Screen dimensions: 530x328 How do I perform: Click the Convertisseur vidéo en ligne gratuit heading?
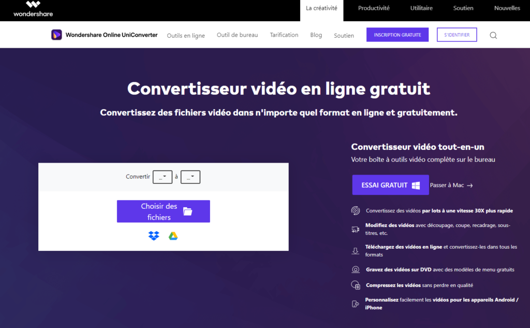[278, 89]
